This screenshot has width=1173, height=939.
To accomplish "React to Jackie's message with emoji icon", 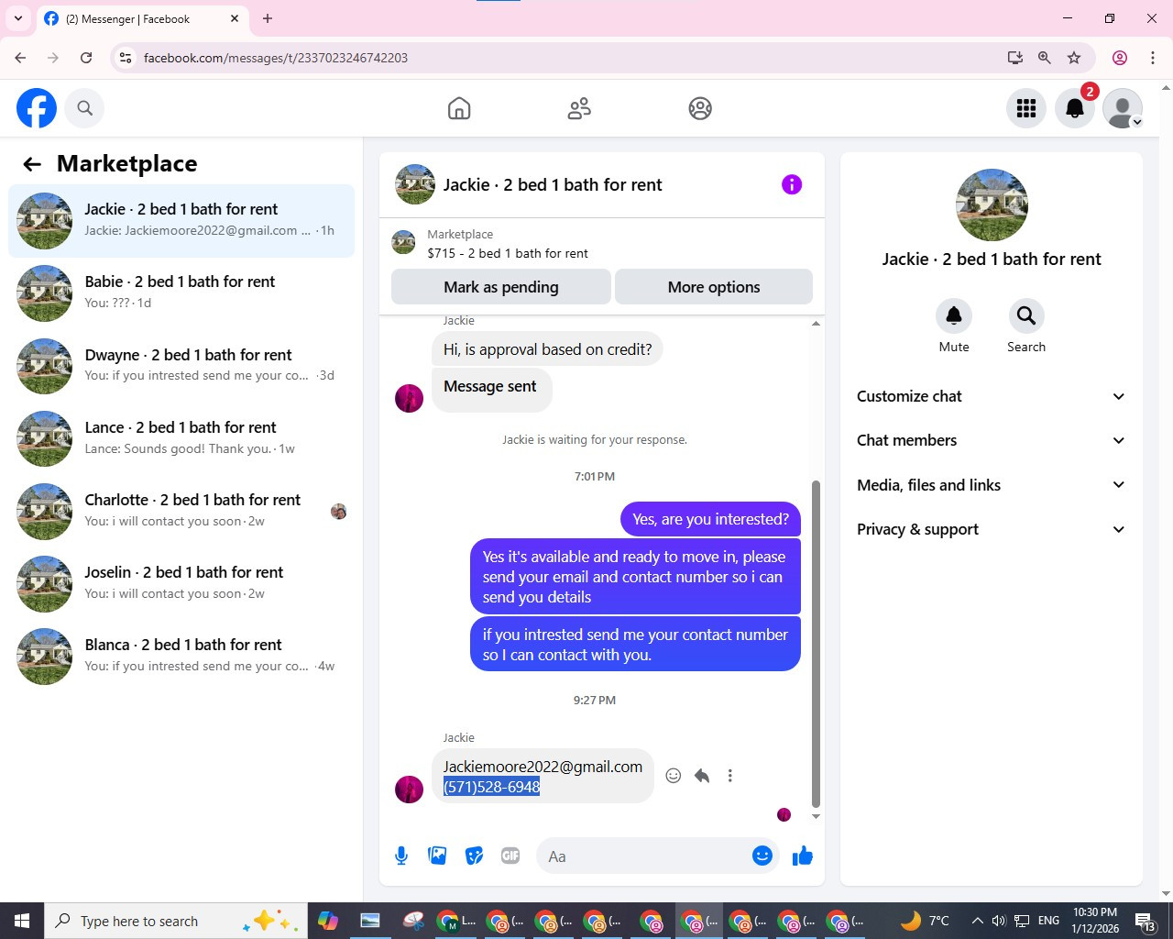I will (x=674, y=776).
